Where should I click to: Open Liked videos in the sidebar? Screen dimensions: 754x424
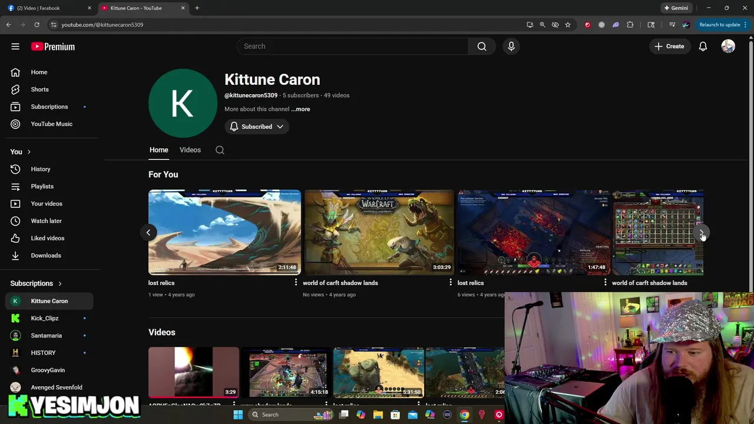coord(49,238)
